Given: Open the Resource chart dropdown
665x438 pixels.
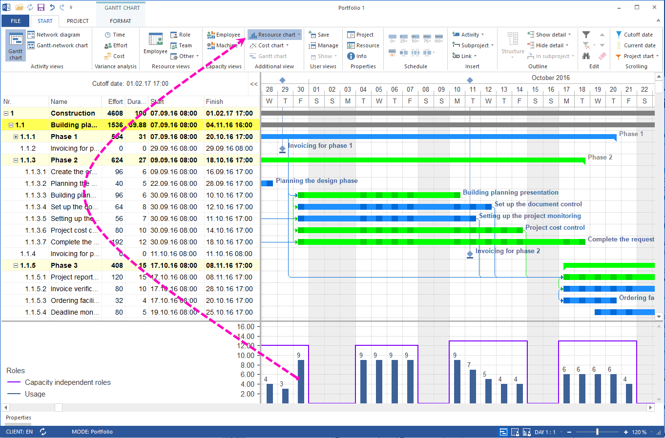Looking at the screenshot, I should [299, 35].
